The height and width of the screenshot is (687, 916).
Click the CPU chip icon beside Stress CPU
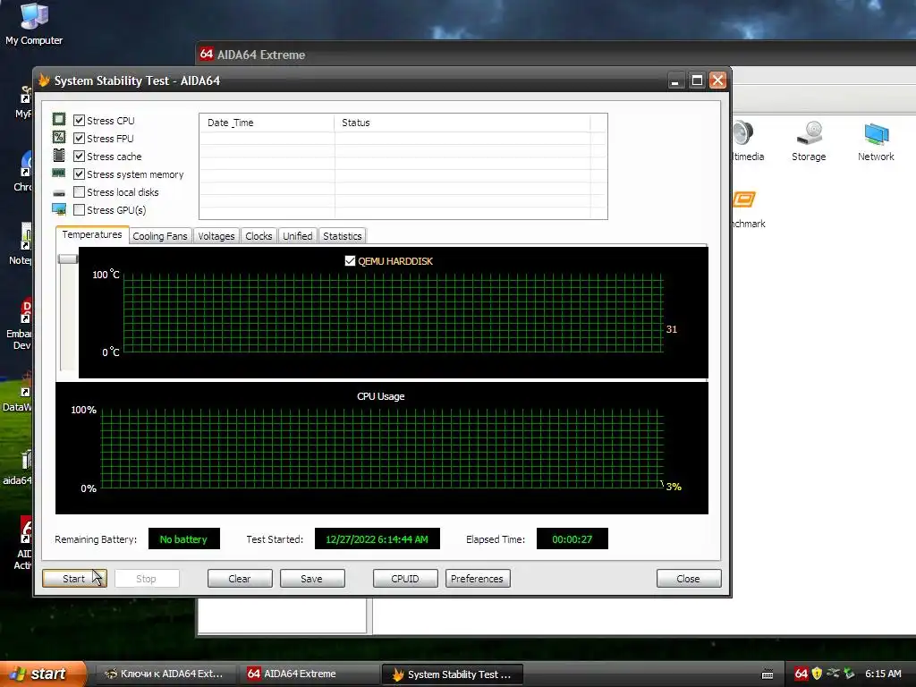(59, 120)
